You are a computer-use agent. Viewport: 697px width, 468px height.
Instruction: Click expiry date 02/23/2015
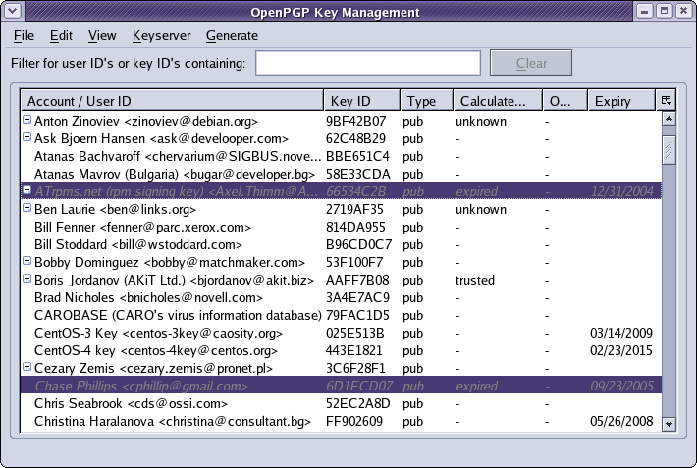click(621, 350)
